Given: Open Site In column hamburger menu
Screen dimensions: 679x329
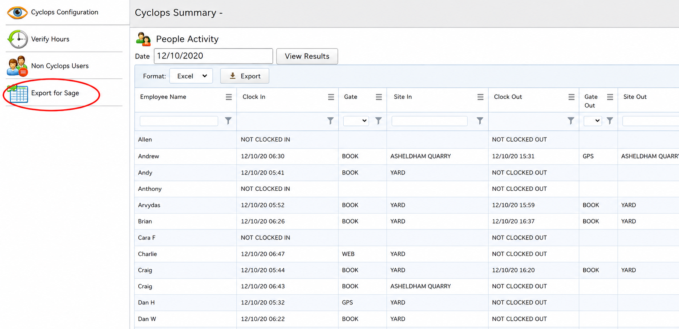Looking at the screenshot, I should click(480, 97).
